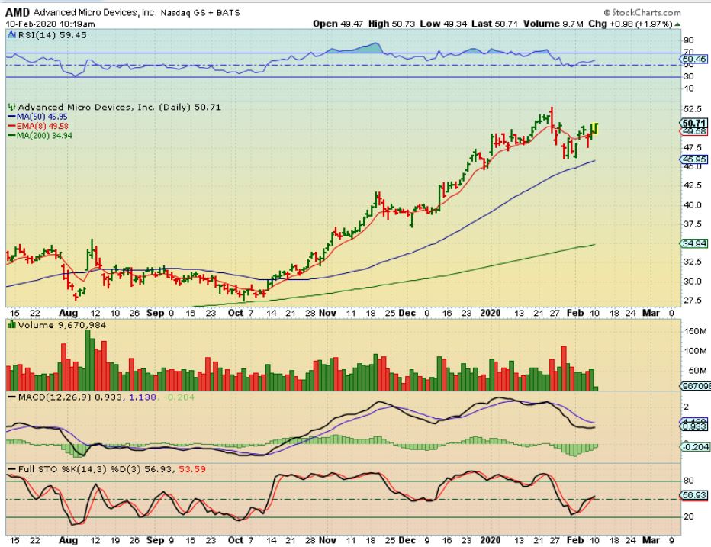The width and height of the screenshot is (711, 547).
Task: Click the 59.45 RSI value tag on the right axis
Action: click(693, 59)
